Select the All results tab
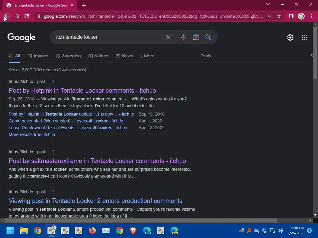The image size is (318, 238). (x=14, y=56)
